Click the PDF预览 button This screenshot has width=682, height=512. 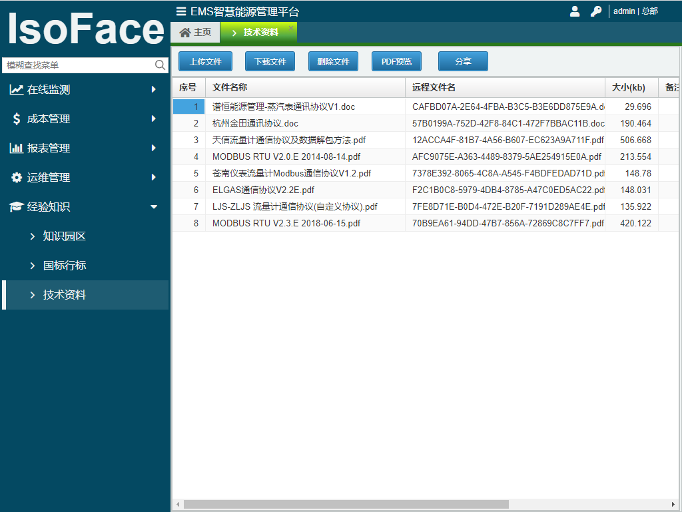click(396, 61)
